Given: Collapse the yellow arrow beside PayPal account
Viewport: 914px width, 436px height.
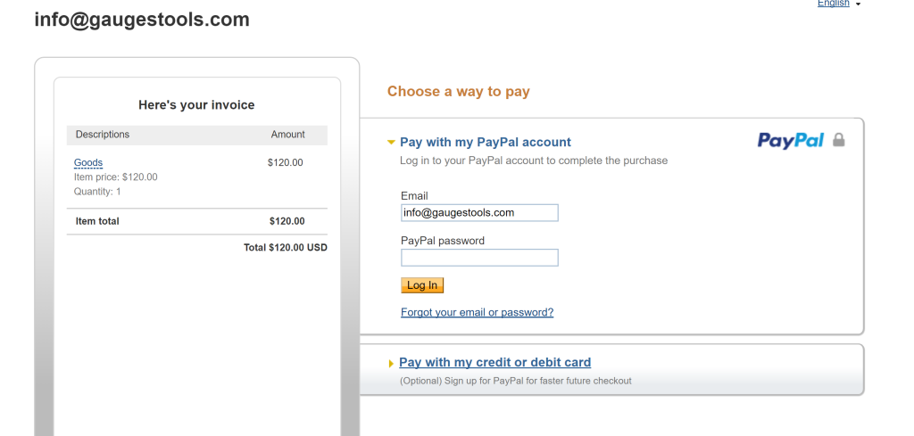Looking at the screenshot, I should click(x=391, y=143).
